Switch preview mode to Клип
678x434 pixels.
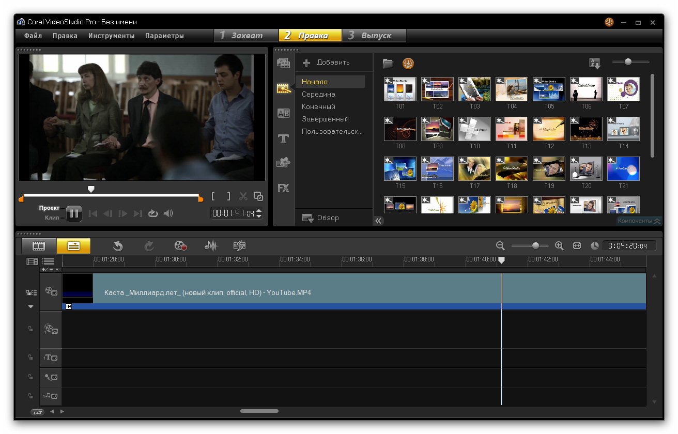[x=52, y=218]
